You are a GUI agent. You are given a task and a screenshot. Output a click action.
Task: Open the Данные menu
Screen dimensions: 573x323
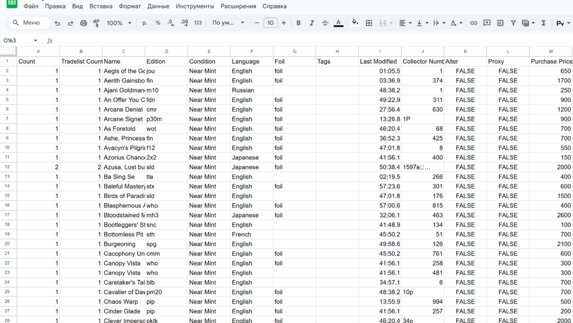pos(158,6)
